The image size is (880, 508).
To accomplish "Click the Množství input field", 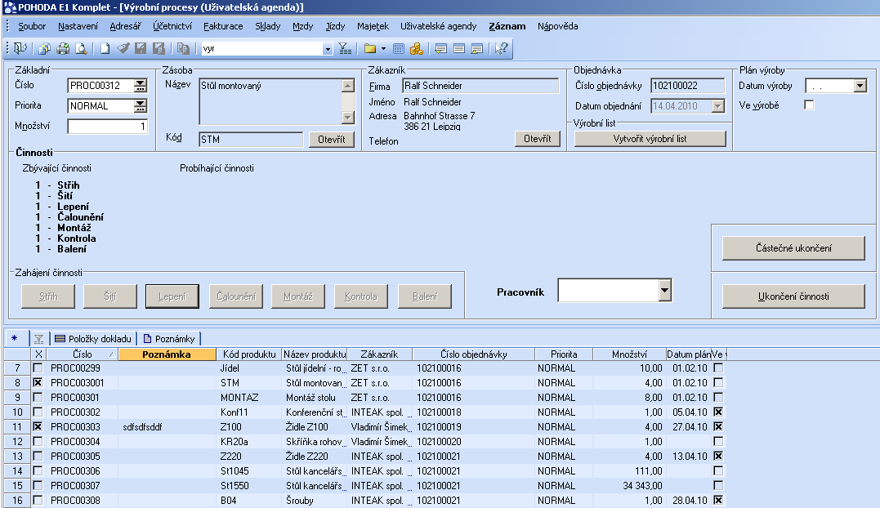I will 107,126.
